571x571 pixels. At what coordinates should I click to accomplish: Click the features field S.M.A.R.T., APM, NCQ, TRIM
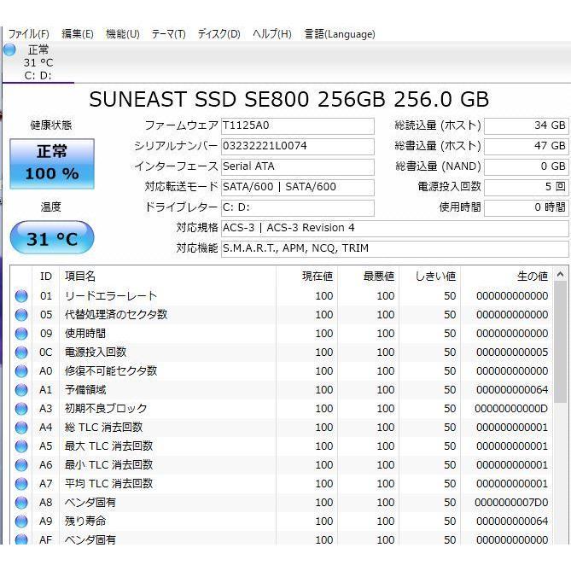tap(394, 248)
